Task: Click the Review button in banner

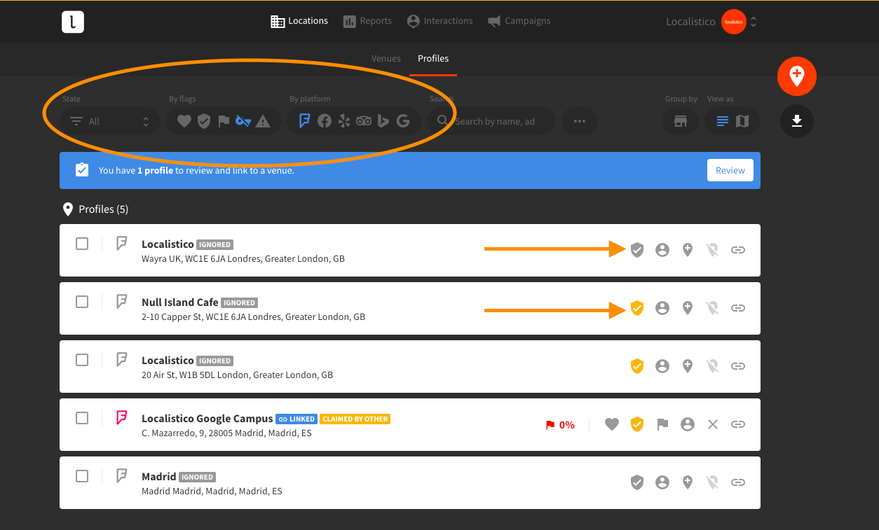Action: tap(730, 170)
